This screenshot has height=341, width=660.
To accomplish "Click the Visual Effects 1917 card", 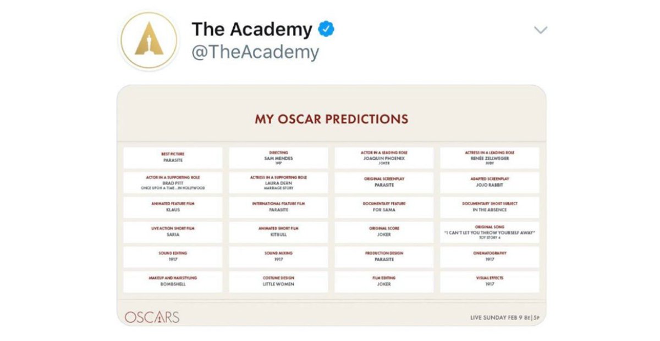I will (490, 282).
